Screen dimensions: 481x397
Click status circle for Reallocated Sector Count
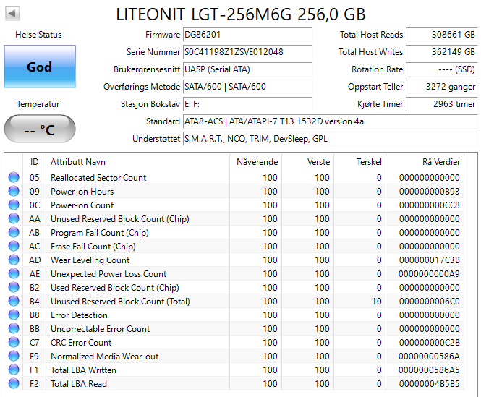coord(14,177)
